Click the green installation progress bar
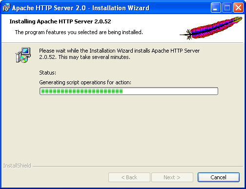Viewport: 246px width, 189px height. [x=129, y=91]
